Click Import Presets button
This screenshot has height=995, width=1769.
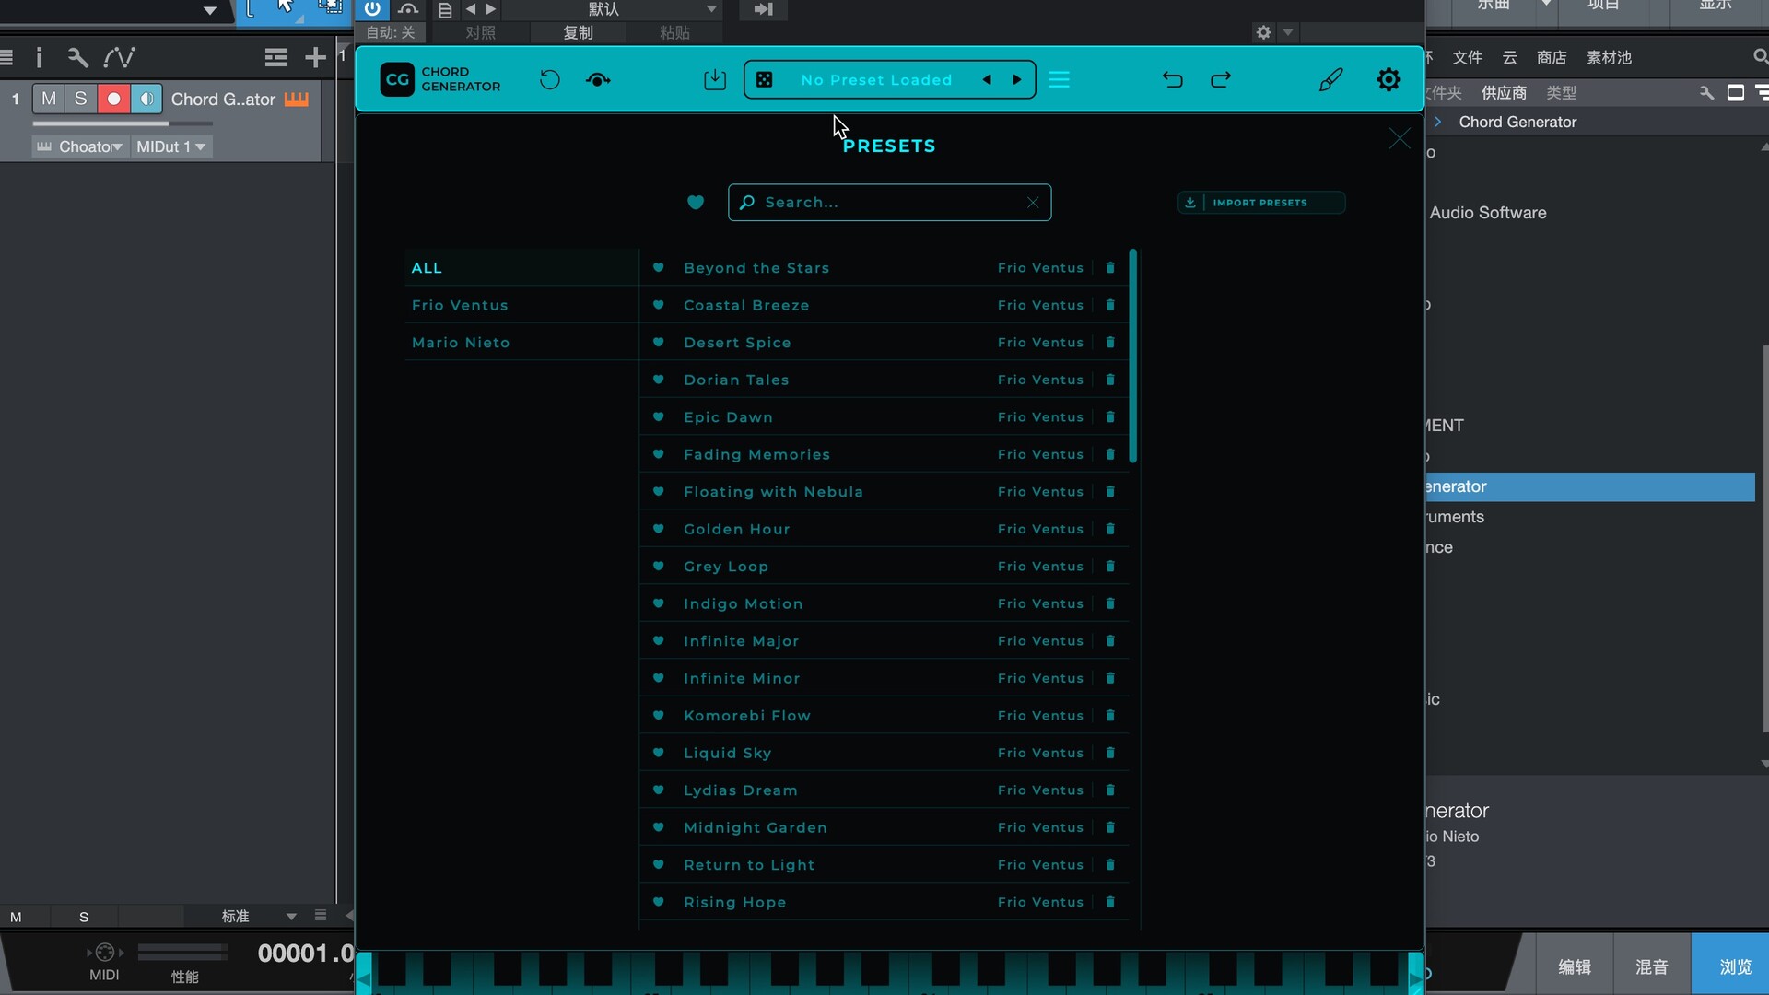1260,203
